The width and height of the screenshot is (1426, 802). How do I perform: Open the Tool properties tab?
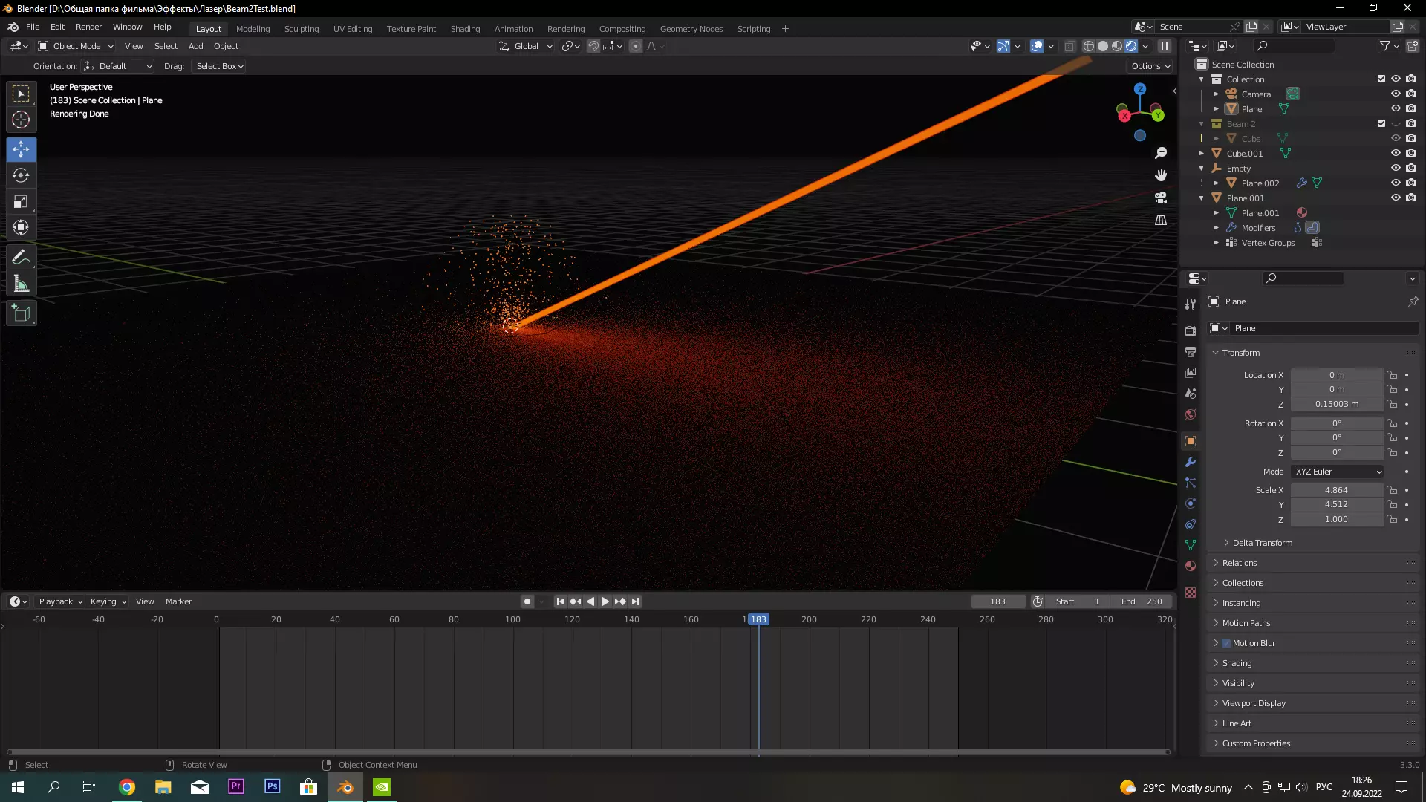[1191, 304]
